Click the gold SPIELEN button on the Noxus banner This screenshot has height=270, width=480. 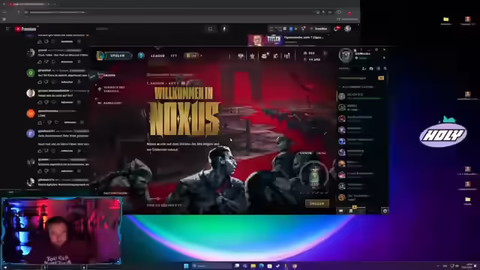point(317,203)
